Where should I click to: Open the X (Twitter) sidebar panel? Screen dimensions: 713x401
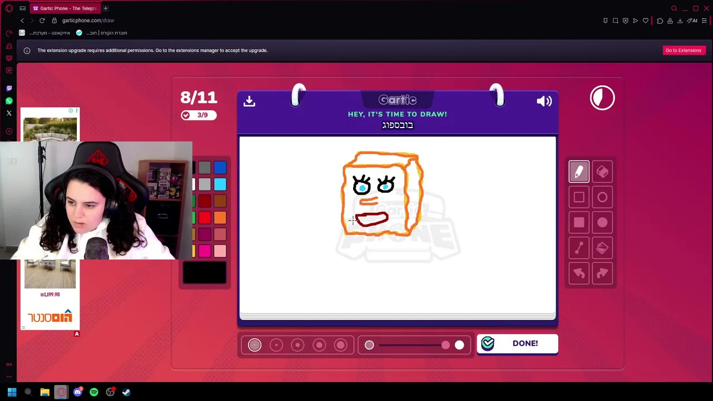pos(9,113)
